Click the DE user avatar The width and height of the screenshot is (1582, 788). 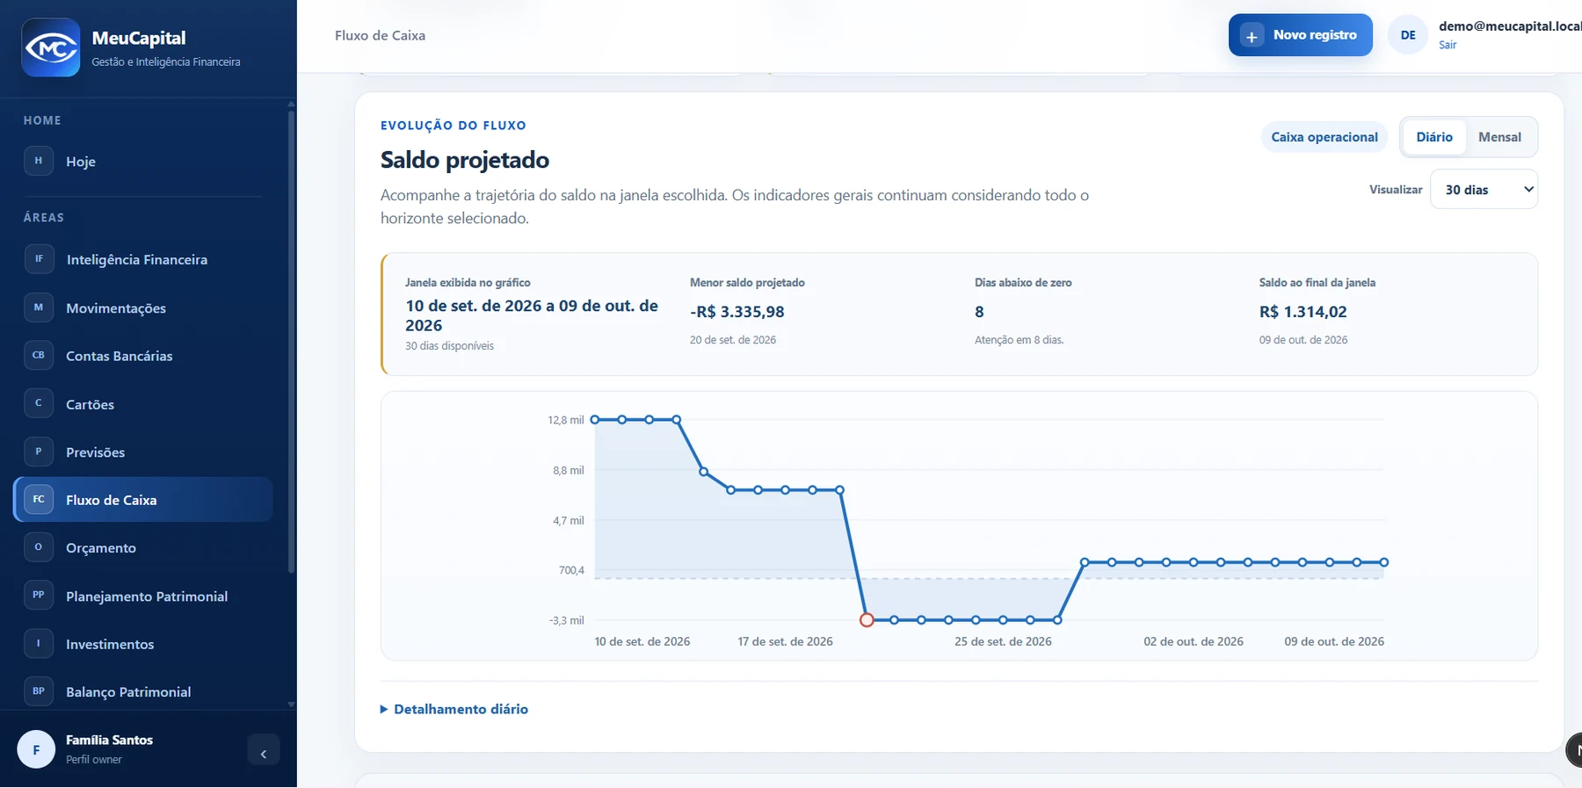tap(1408, 35)
